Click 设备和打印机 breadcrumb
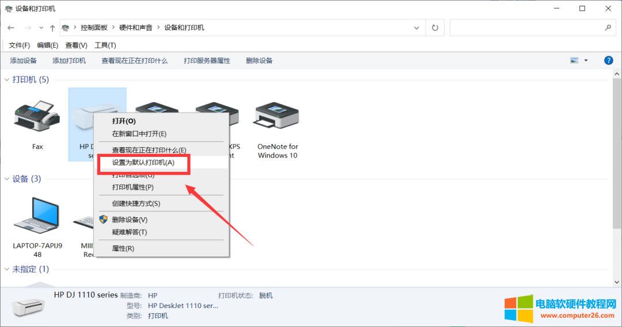The image size is (622, 327). tap(184, 28)
